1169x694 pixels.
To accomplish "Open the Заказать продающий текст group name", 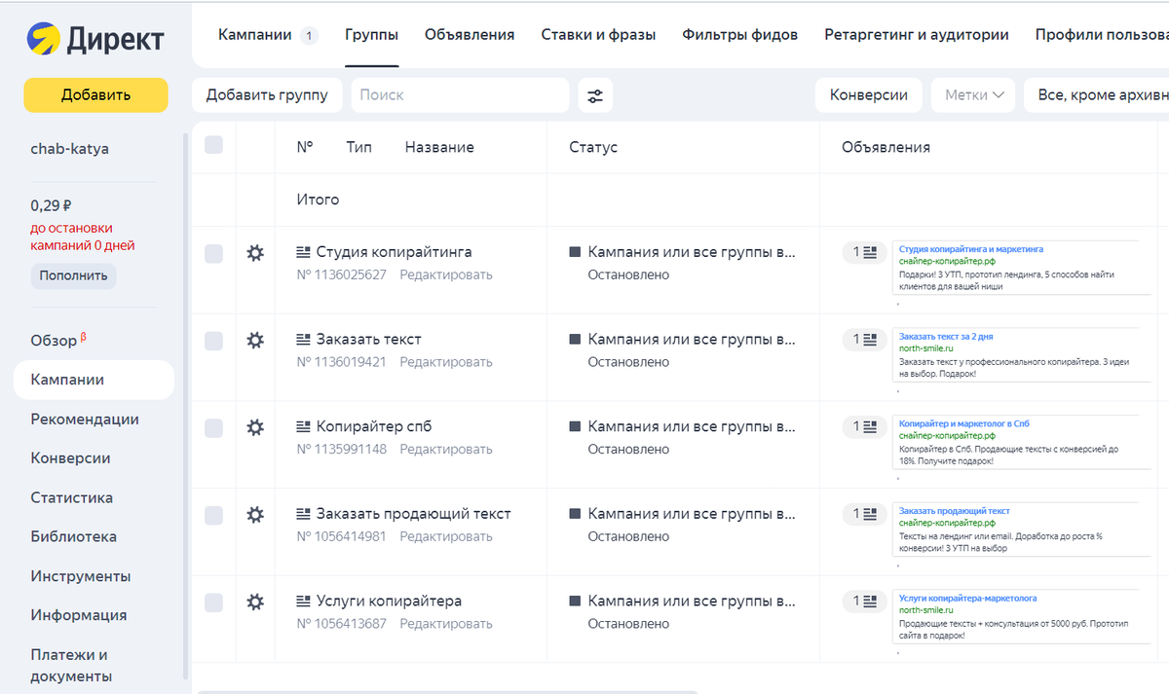I will point(413,513).
